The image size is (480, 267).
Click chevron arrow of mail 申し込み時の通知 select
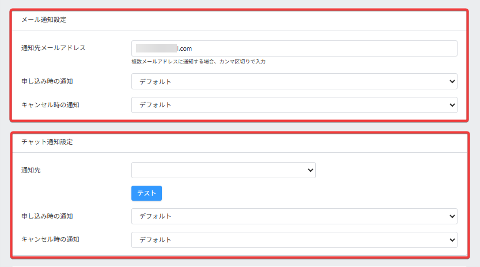coord(451,81)
